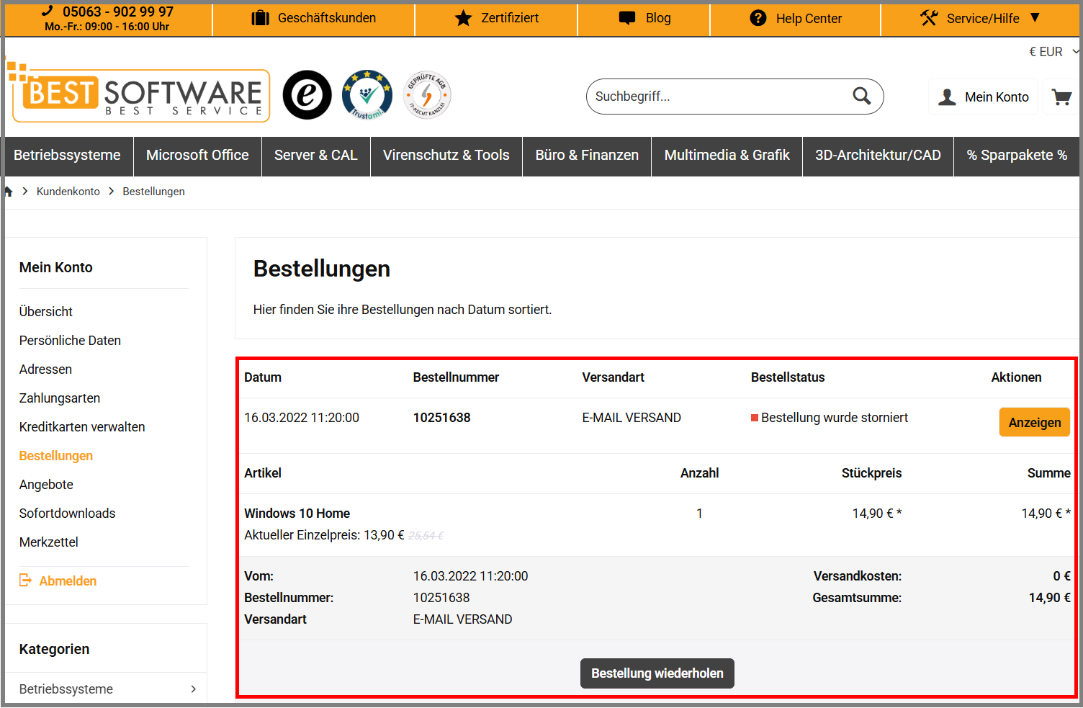Open the shopping cart
This screenshot has height=708, width=1083.
click(x=1061, y=97)
